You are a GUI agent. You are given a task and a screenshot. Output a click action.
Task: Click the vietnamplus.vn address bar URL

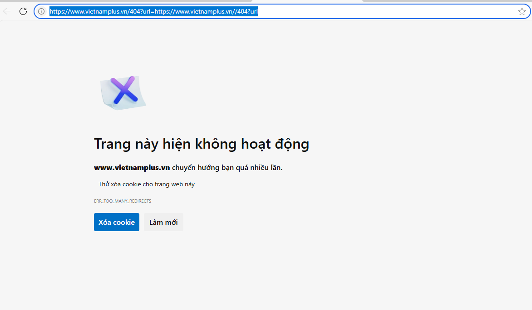click(x=154, y=11)
